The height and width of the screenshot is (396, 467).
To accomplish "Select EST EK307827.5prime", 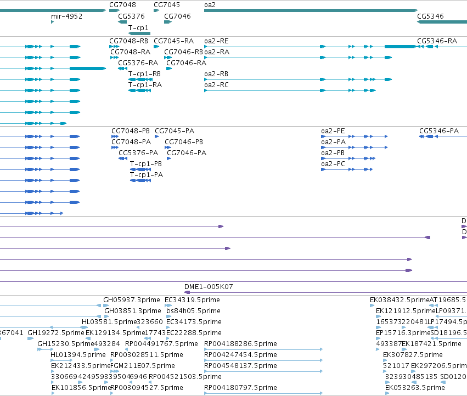I will click(x=413, y=355).
